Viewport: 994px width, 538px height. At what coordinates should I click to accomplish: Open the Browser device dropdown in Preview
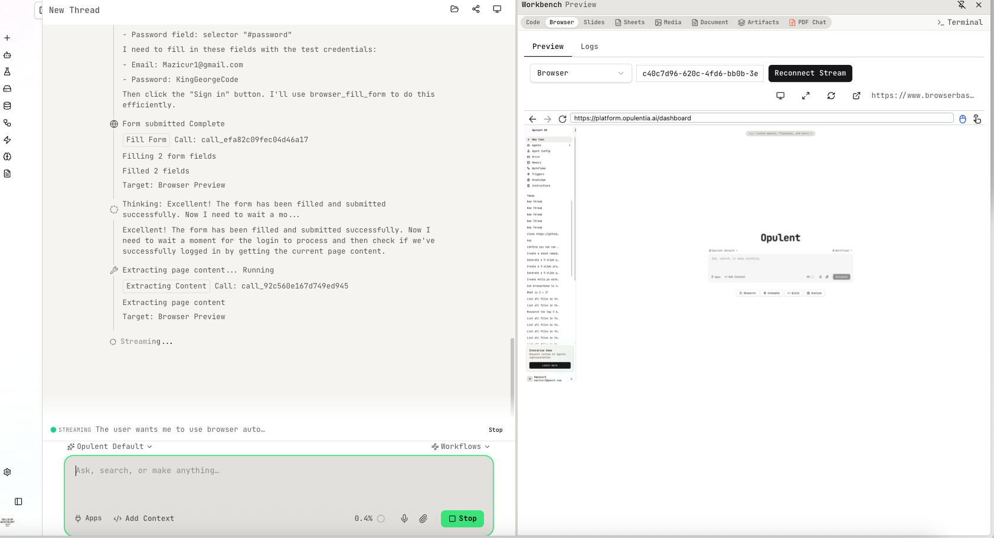[x=580, y=73]
